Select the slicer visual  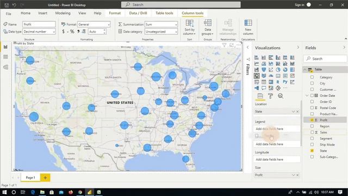[x=257, y=82]
